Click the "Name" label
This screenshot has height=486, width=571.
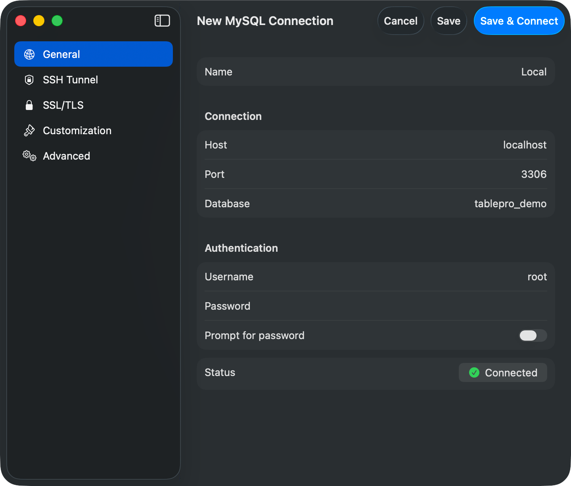pos(218,72)
